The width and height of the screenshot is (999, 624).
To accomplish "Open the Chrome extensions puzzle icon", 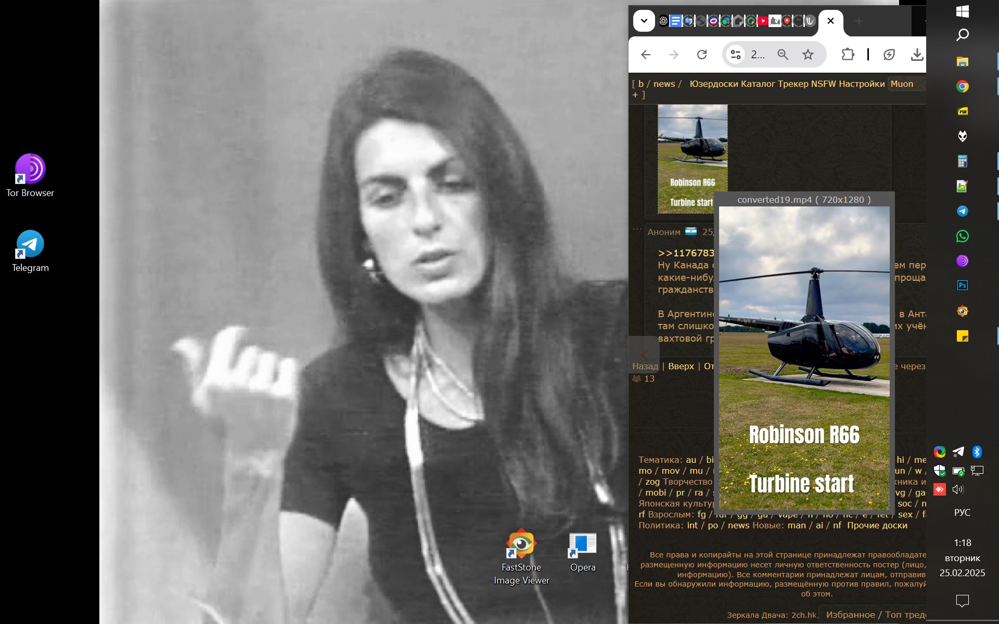I will click(848, 55).
